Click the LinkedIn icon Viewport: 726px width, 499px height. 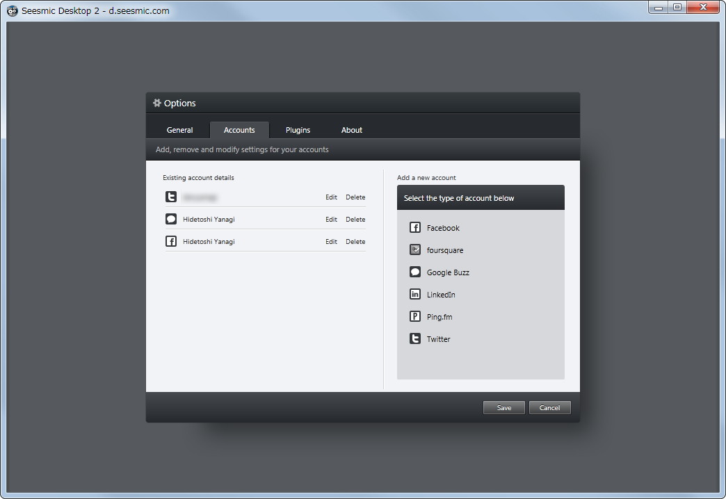(415, 294)
